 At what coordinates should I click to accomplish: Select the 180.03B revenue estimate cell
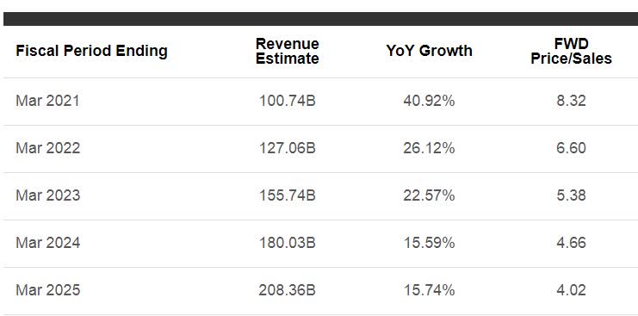click(288, 243)
